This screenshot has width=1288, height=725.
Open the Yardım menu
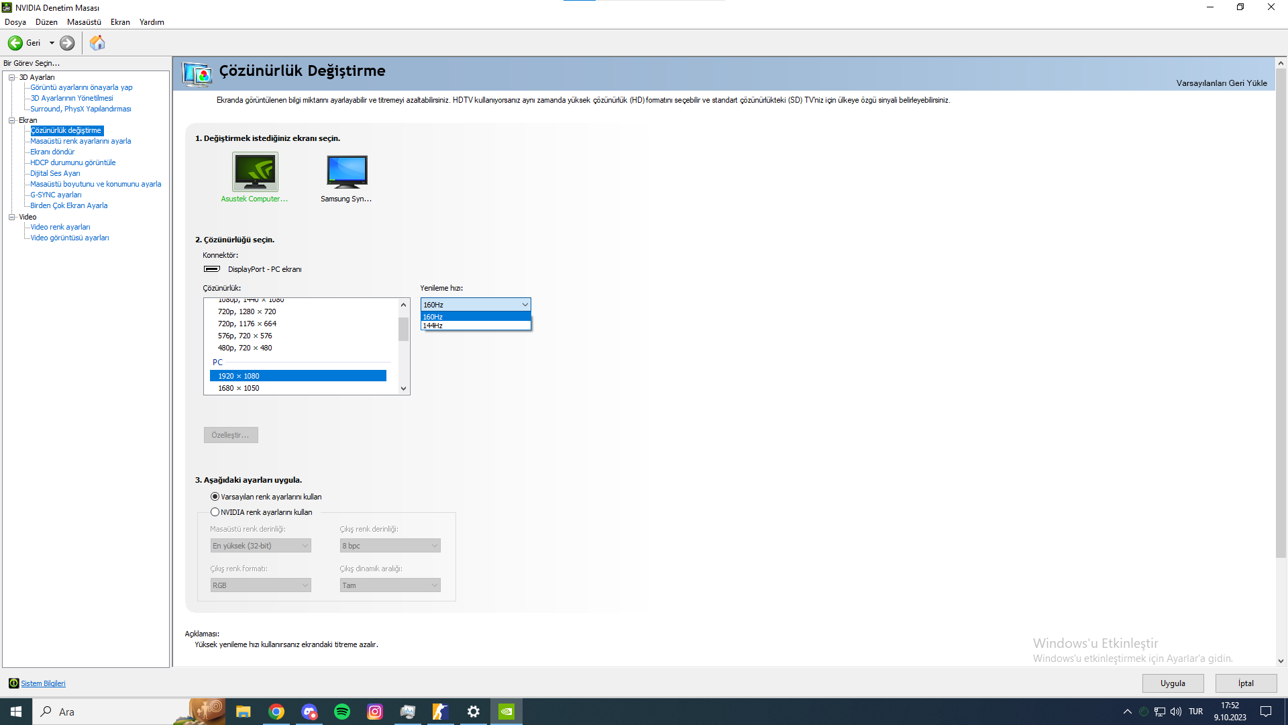[x=152, y=22]
